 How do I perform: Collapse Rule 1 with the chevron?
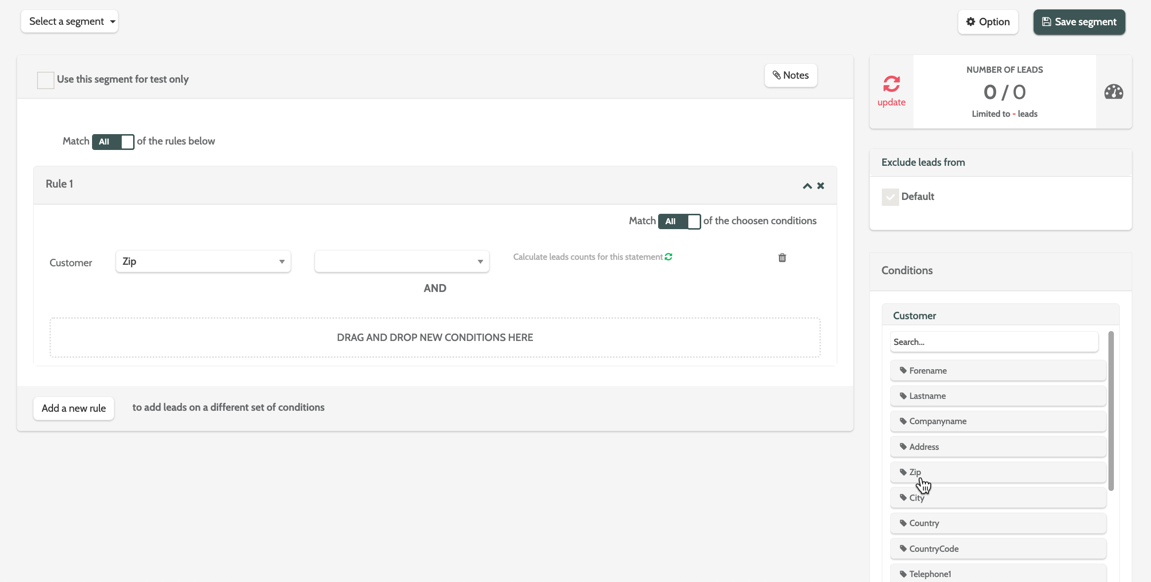pyautogui.click(x=807, y=186)
